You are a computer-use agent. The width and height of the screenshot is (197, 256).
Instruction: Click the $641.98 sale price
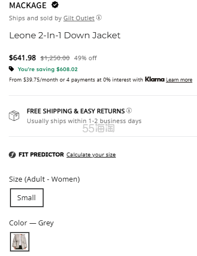tap(22, 58)
